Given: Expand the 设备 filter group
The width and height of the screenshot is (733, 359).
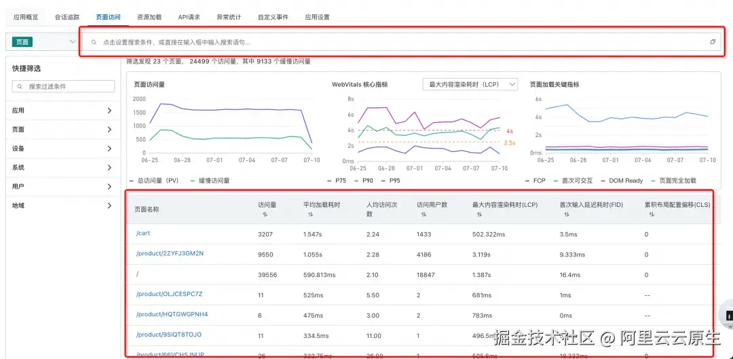Looking at the screenshot, I should [63, 149].
